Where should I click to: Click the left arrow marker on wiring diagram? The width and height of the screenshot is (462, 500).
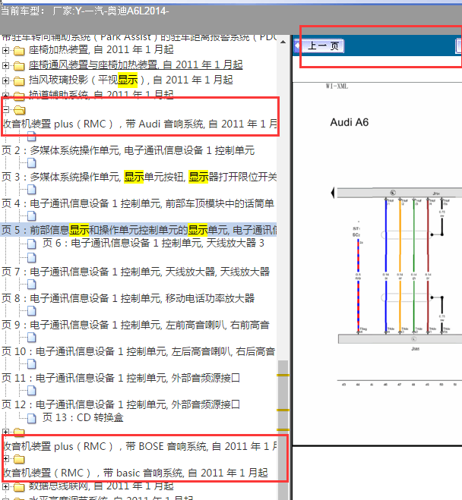(x=333, y=193)
